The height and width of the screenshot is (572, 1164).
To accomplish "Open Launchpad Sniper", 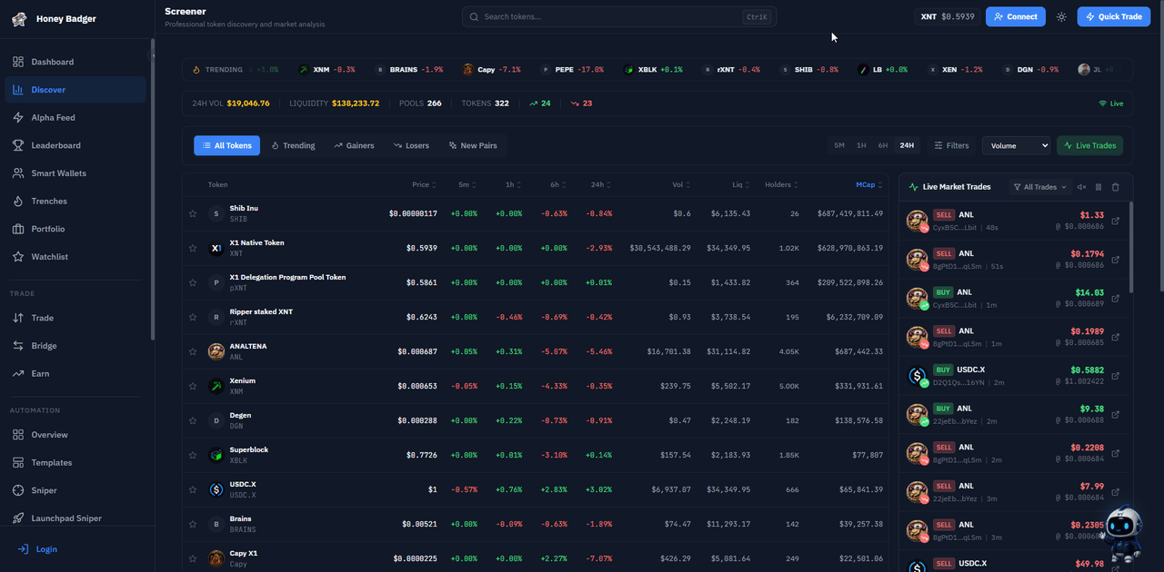I will pos(77,518).
